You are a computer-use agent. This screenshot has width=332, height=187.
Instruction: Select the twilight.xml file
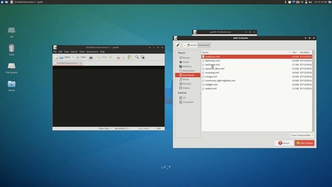pyautogui.click(x=257, y=85)
